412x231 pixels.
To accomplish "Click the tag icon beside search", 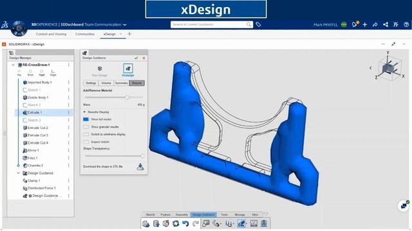I will click(x=258, y=24).
